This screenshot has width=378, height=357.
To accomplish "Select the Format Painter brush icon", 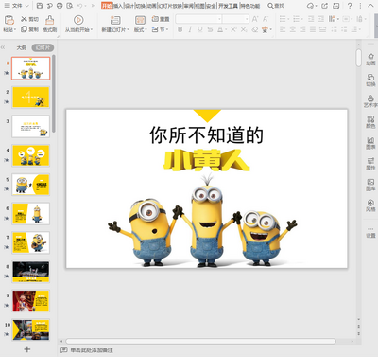I will pos(49,20).
